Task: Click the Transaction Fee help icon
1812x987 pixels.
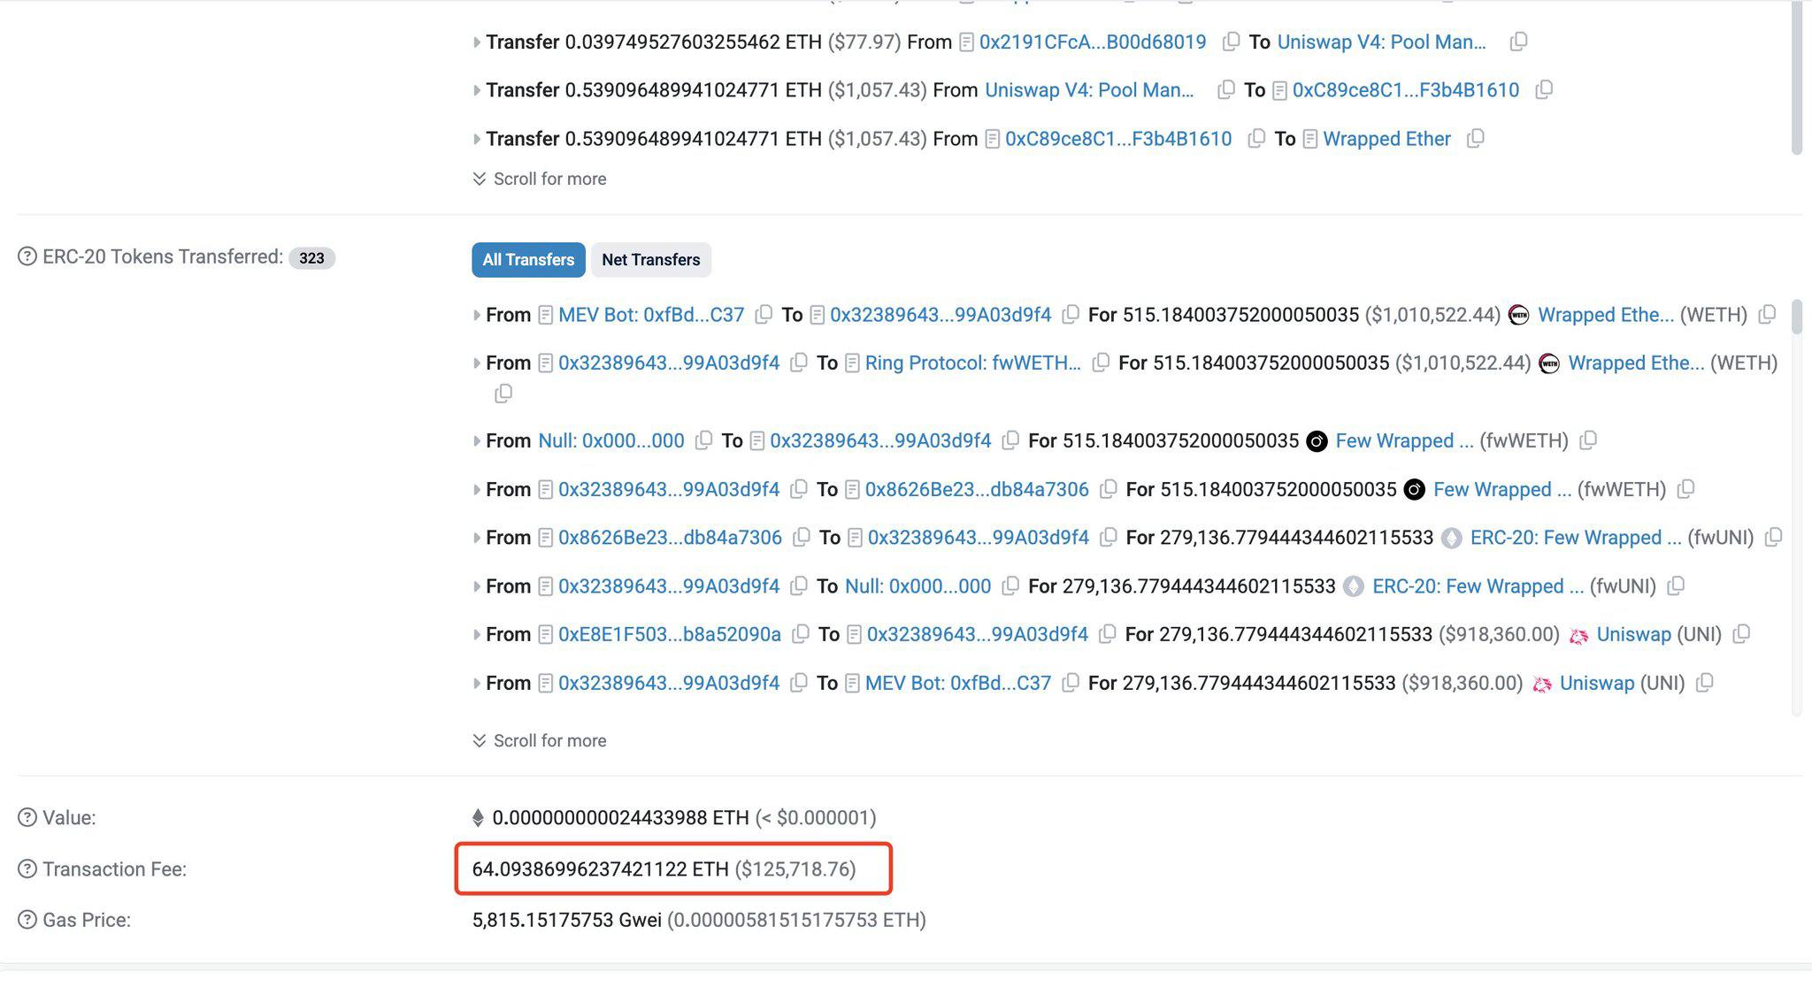Action: point(27,869)
